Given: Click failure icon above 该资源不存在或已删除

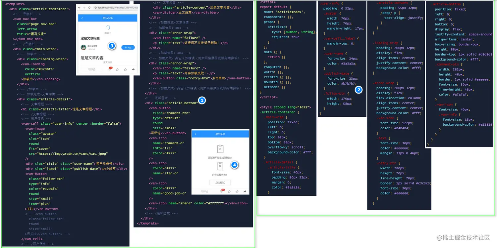Looking at the screenshot, I should pyautogui.click(x=220, y=149).
